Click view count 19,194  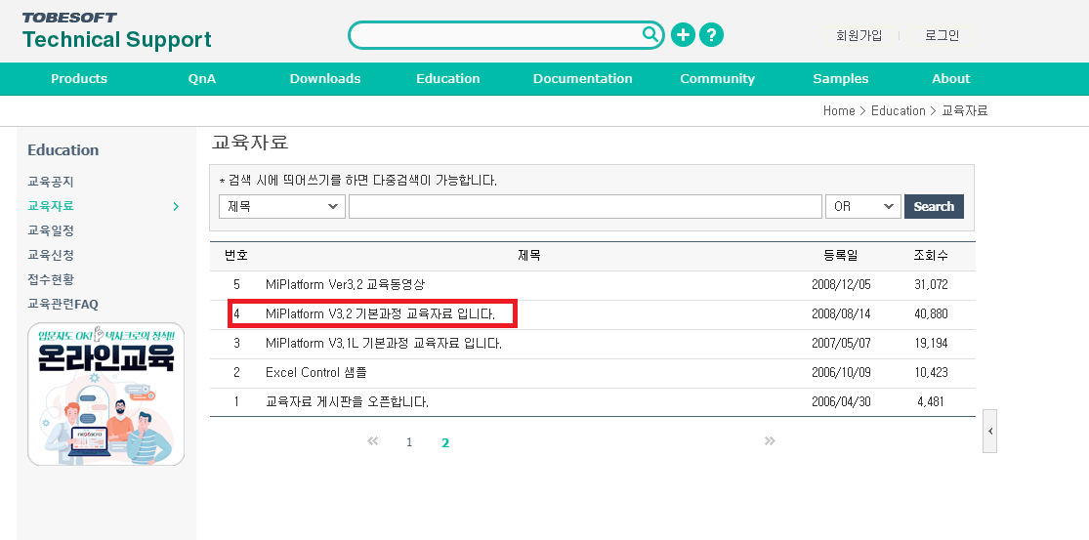pyautogui.click(x=931, y=343)
